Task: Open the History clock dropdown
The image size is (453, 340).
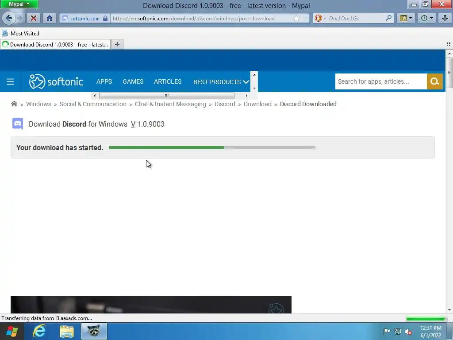Action: [427, 18]
